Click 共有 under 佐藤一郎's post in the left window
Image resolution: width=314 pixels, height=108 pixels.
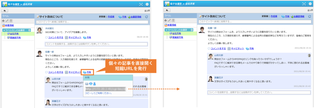89,72
